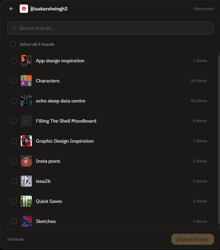Disconnect the Pinterest account
This screenshot has height=250, width=220.
coord(204,9)
